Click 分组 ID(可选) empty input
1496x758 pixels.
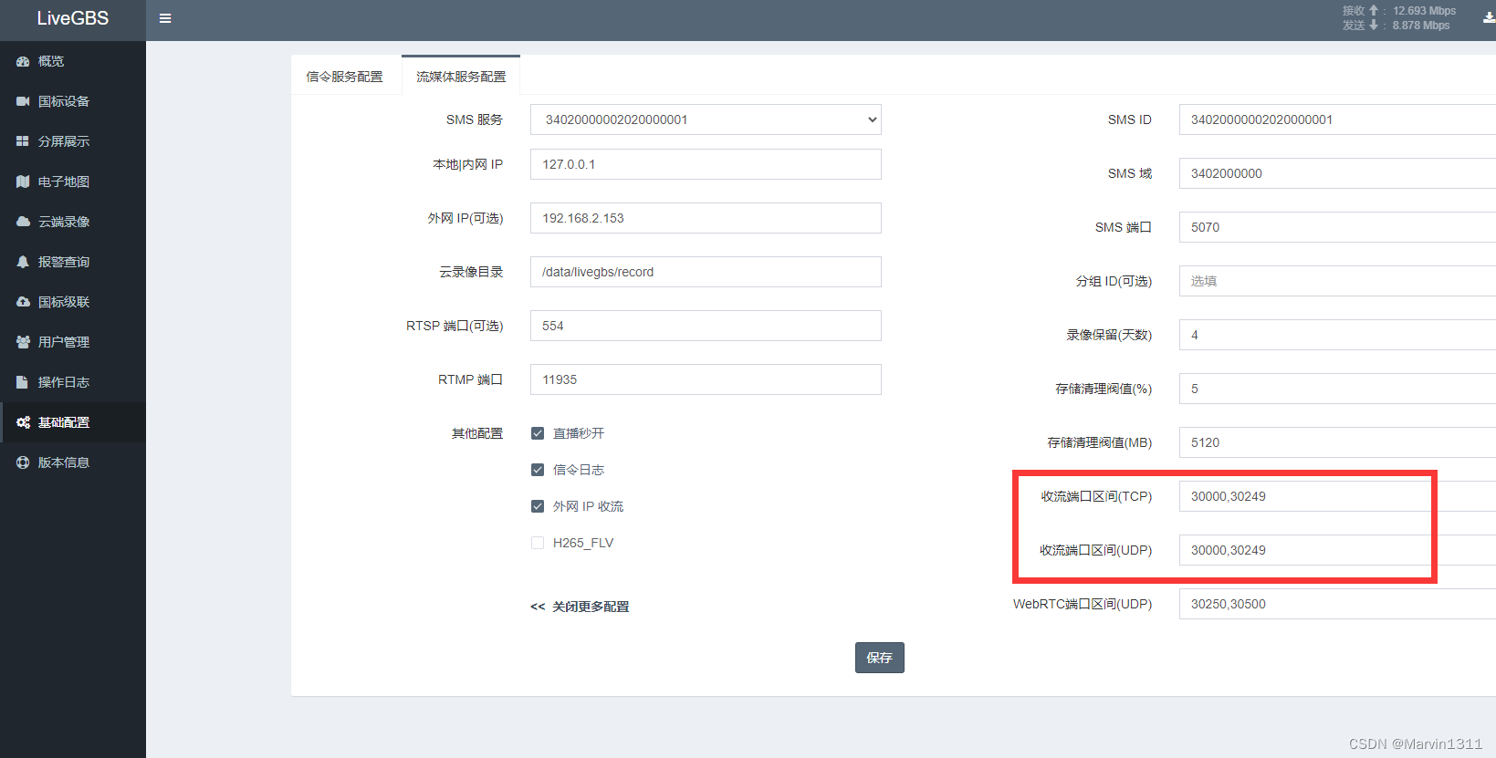pos(1337,281)
